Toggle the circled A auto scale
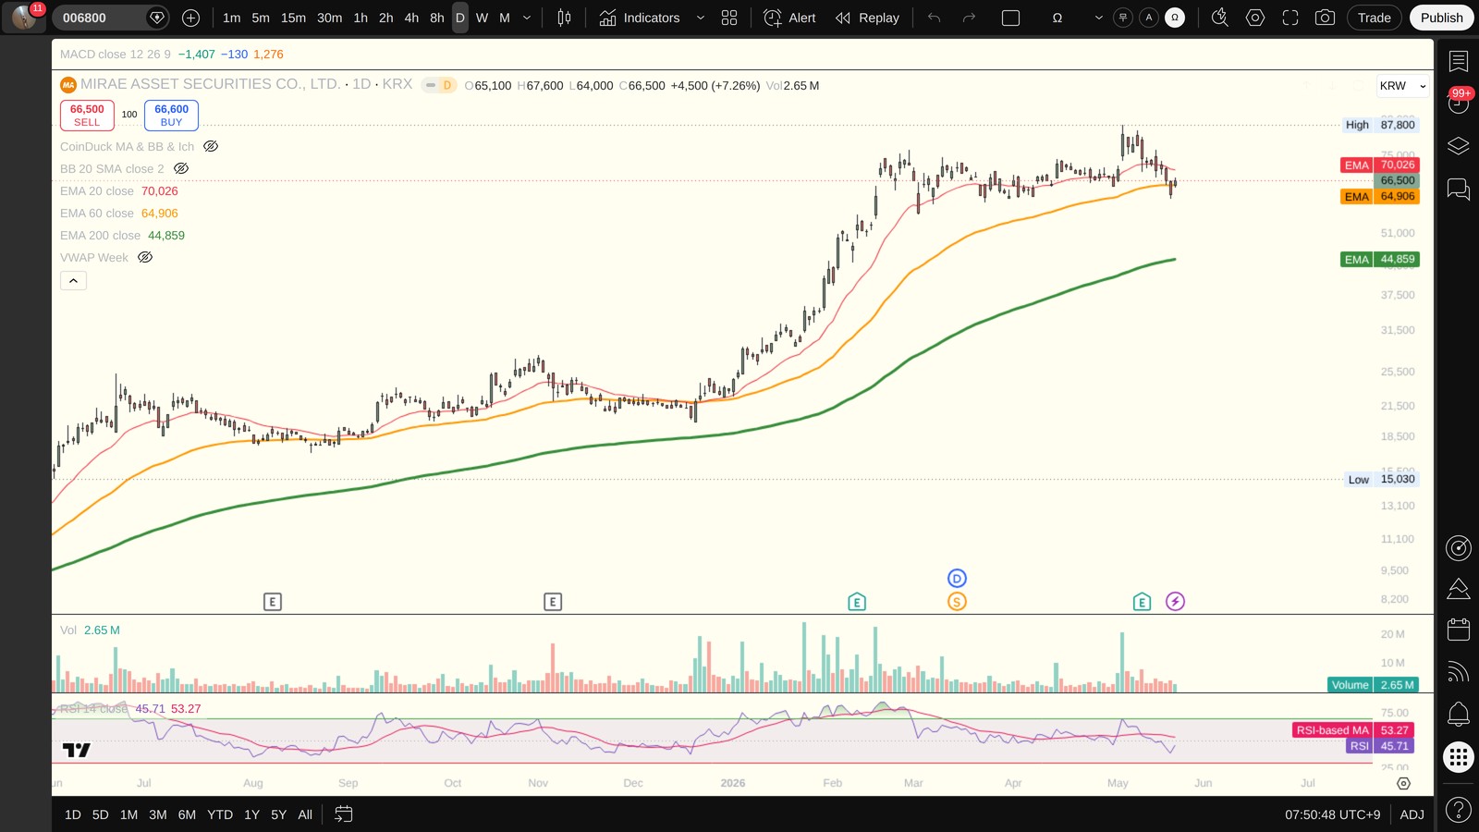This screenshot has height=832, width=1479. [x=1149, y=18]
